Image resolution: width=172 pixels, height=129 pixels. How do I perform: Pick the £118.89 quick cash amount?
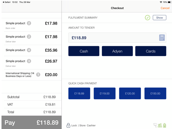[79, 93]
